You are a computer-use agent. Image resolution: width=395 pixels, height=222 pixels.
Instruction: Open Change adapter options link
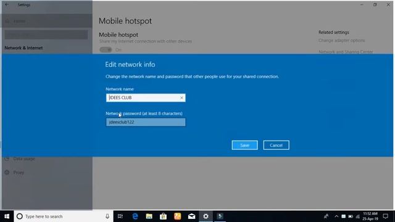[x=341, y=40]
